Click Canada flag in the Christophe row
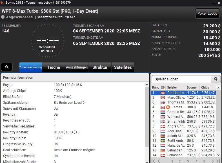Viewport: 222px width, 163px height. [163, 93]
